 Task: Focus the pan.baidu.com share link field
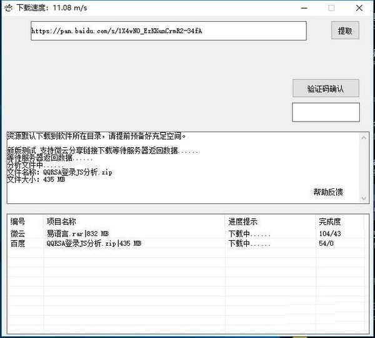coord(168,31)
